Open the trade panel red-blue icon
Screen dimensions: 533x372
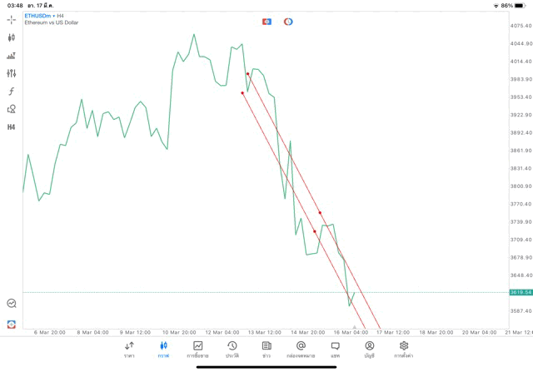click(266, 22)
